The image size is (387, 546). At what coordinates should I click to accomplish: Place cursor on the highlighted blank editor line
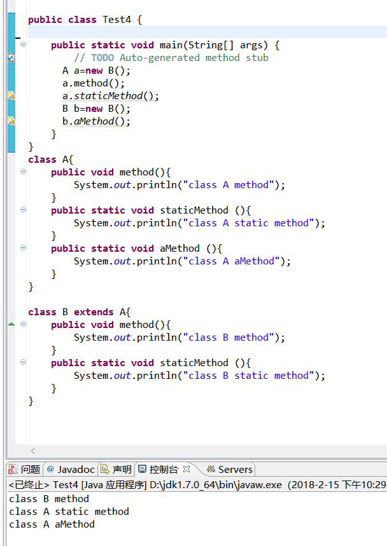click(191, 32)
